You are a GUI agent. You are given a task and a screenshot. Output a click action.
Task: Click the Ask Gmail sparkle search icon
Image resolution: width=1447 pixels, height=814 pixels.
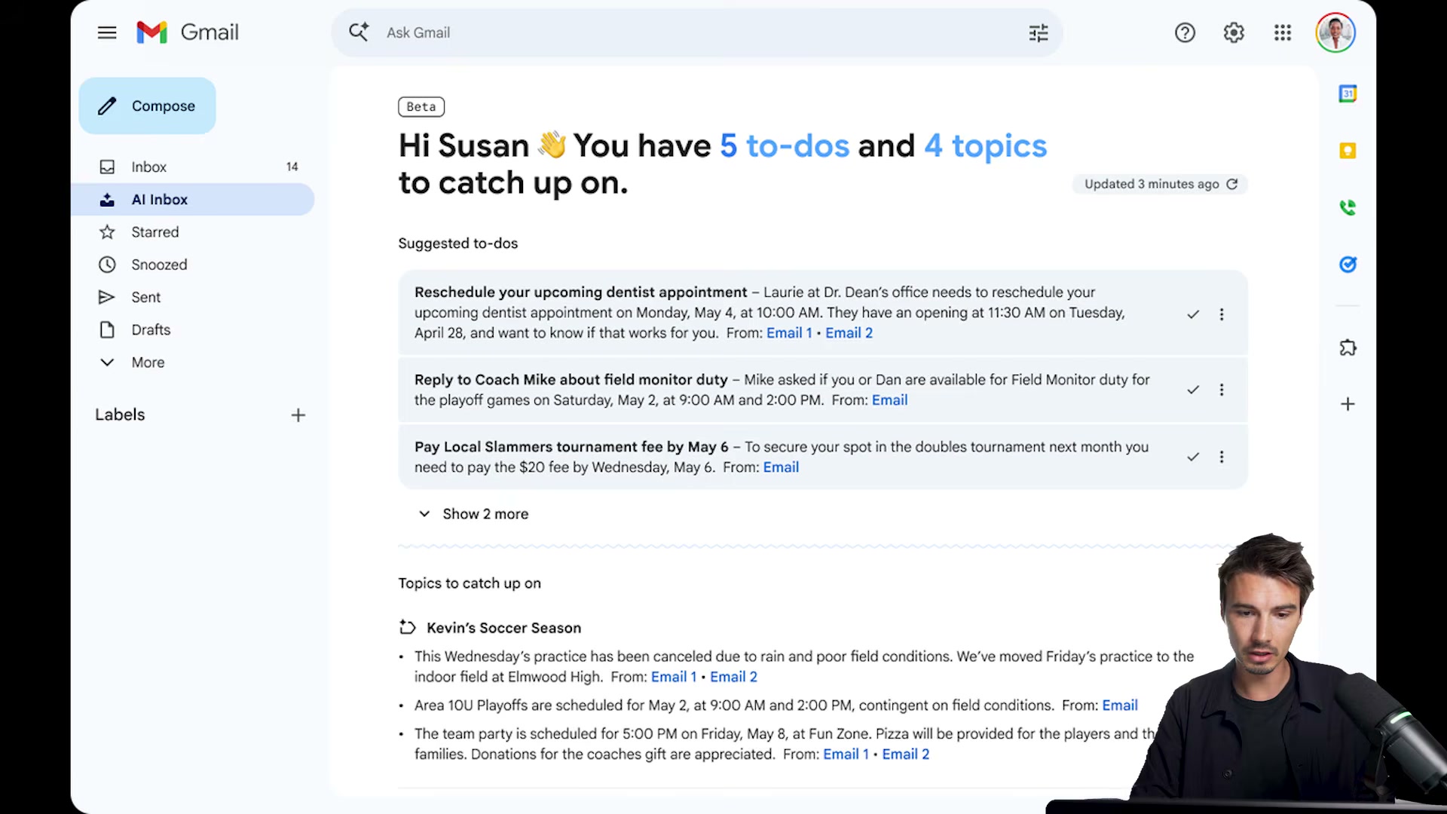[x=359, y=32]
